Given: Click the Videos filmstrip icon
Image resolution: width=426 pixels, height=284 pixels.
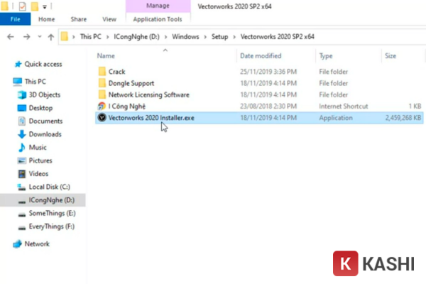Looking at the screenshot, I should pyautogui.click(x=22, y=174).
